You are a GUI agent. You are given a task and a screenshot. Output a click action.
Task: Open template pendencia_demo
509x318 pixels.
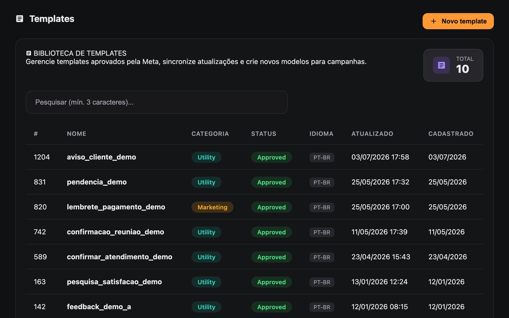click(x=97, y=182)
